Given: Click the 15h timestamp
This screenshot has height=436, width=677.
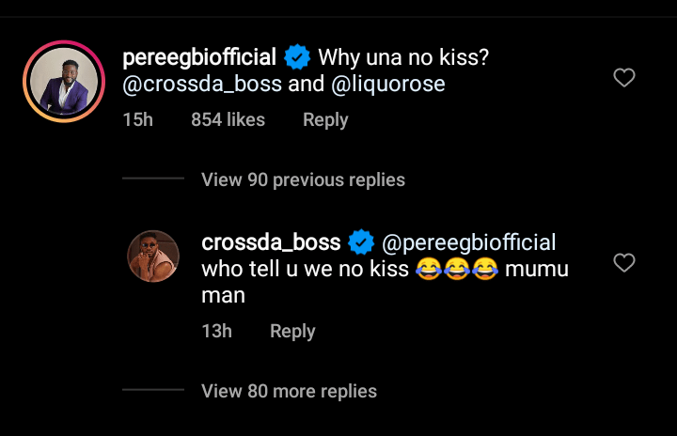Looking at the screenshot, I should click(137, 120).
